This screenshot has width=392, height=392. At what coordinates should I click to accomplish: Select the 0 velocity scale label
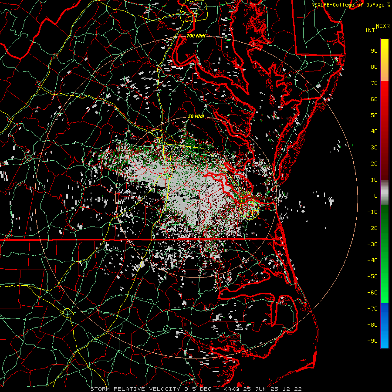pyautogui.click(x=376, y=196)
